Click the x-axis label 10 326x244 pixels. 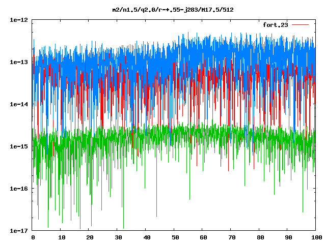click(x=62, y=237)
